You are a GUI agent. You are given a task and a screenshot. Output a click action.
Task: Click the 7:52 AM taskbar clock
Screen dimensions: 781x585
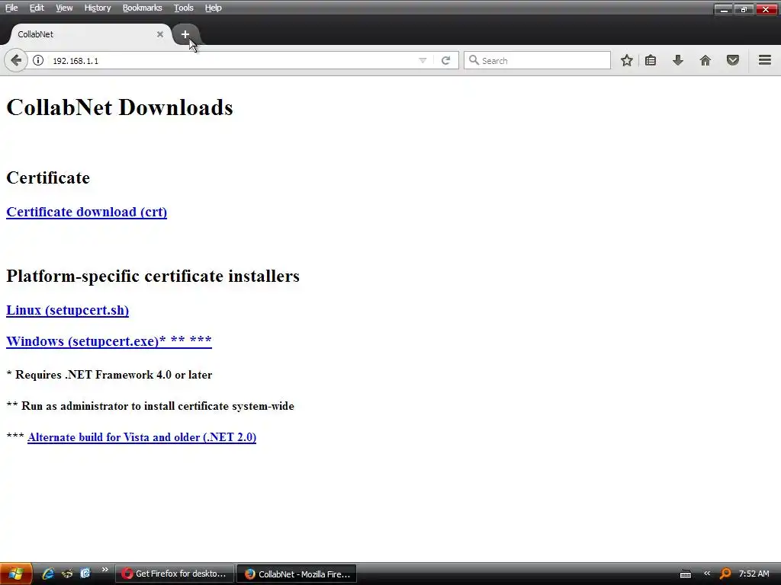click(x=754, y=574)
